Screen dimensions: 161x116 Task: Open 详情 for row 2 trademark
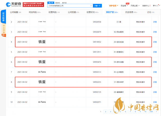pos(155,22)
